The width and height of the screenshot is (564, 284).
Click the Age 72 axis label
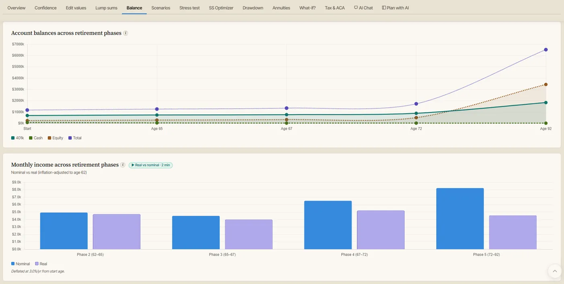pos(416,129)
